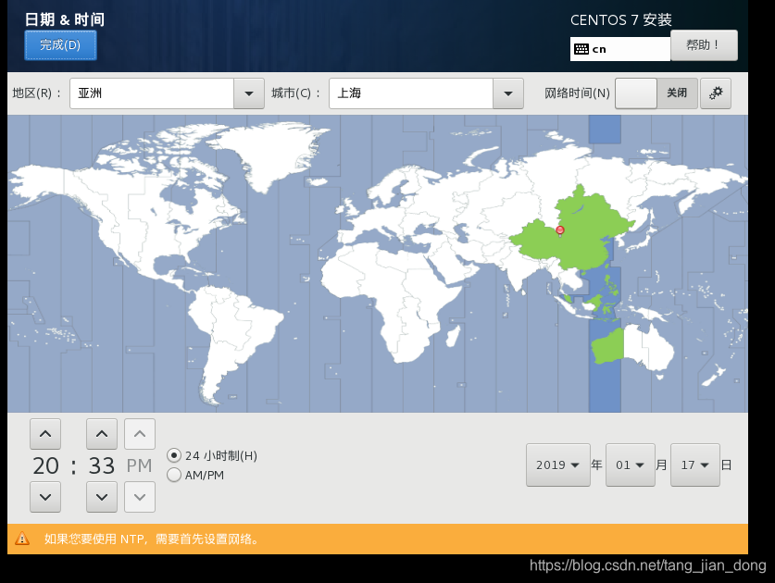Click the Done 完成(D) button
The image size is (775, 583).
click(60, 45)
